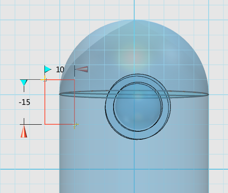
Task: Click the -15 height dimension value
Action: [x=25, y=102]
